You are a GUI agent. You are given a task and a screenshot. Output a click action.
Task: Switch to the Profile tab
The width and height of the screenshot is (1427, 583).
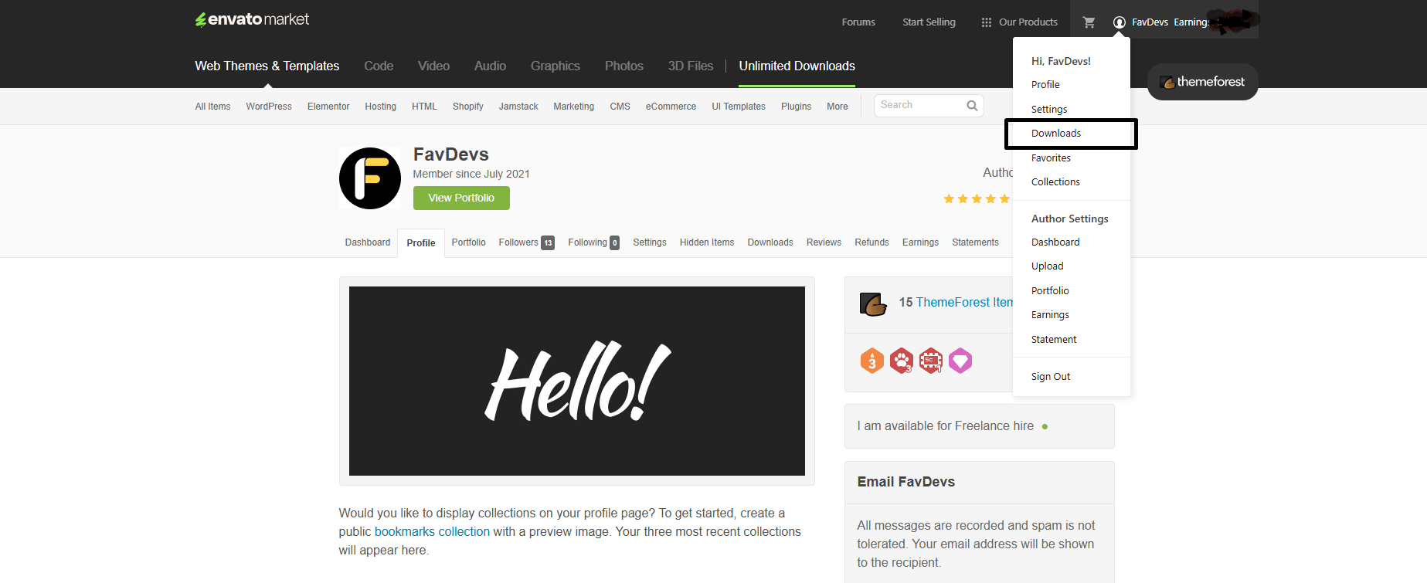(x=421, y=243)
